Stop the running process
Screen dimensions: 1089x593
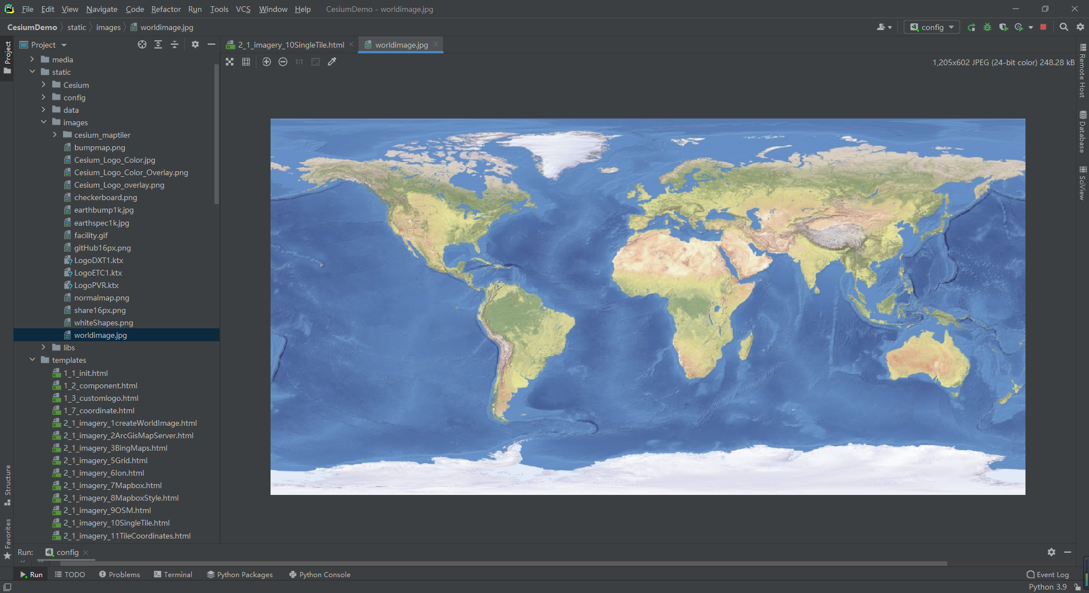click(1043, 27)
